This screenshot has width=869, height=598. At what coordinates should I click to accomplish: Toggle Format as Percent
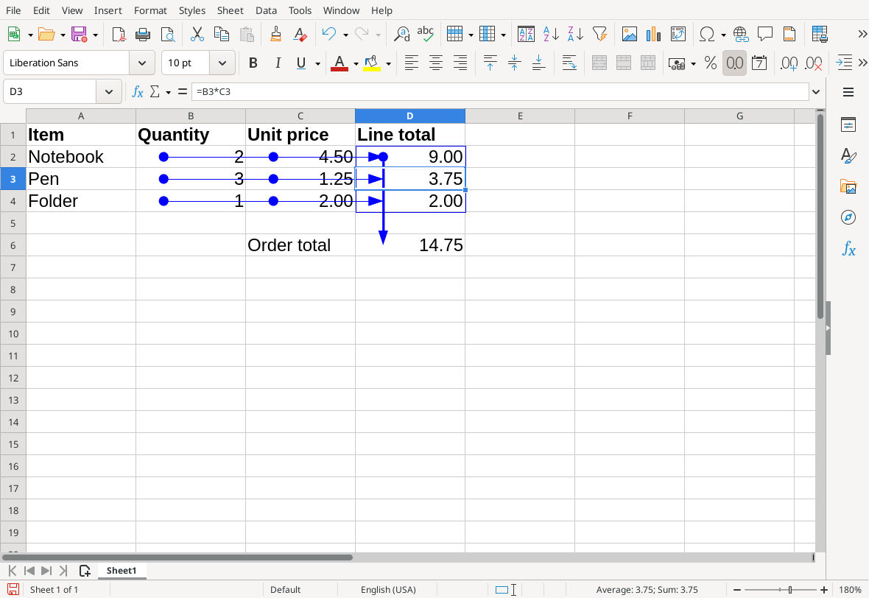pyautogui.click(x=711, y=63)
